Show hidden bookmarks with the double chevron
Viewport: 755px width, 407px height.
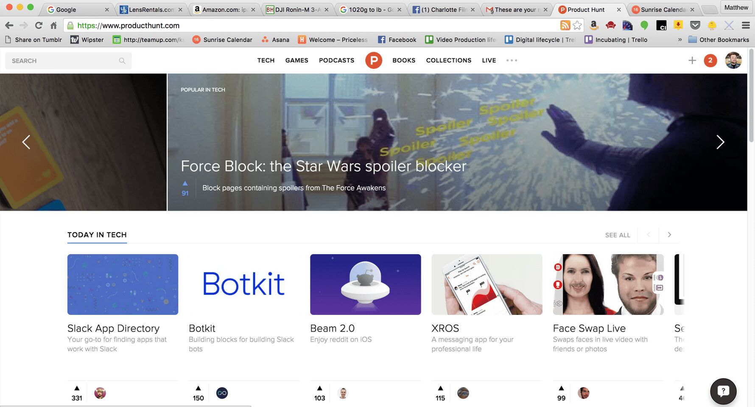click(679, 39)
